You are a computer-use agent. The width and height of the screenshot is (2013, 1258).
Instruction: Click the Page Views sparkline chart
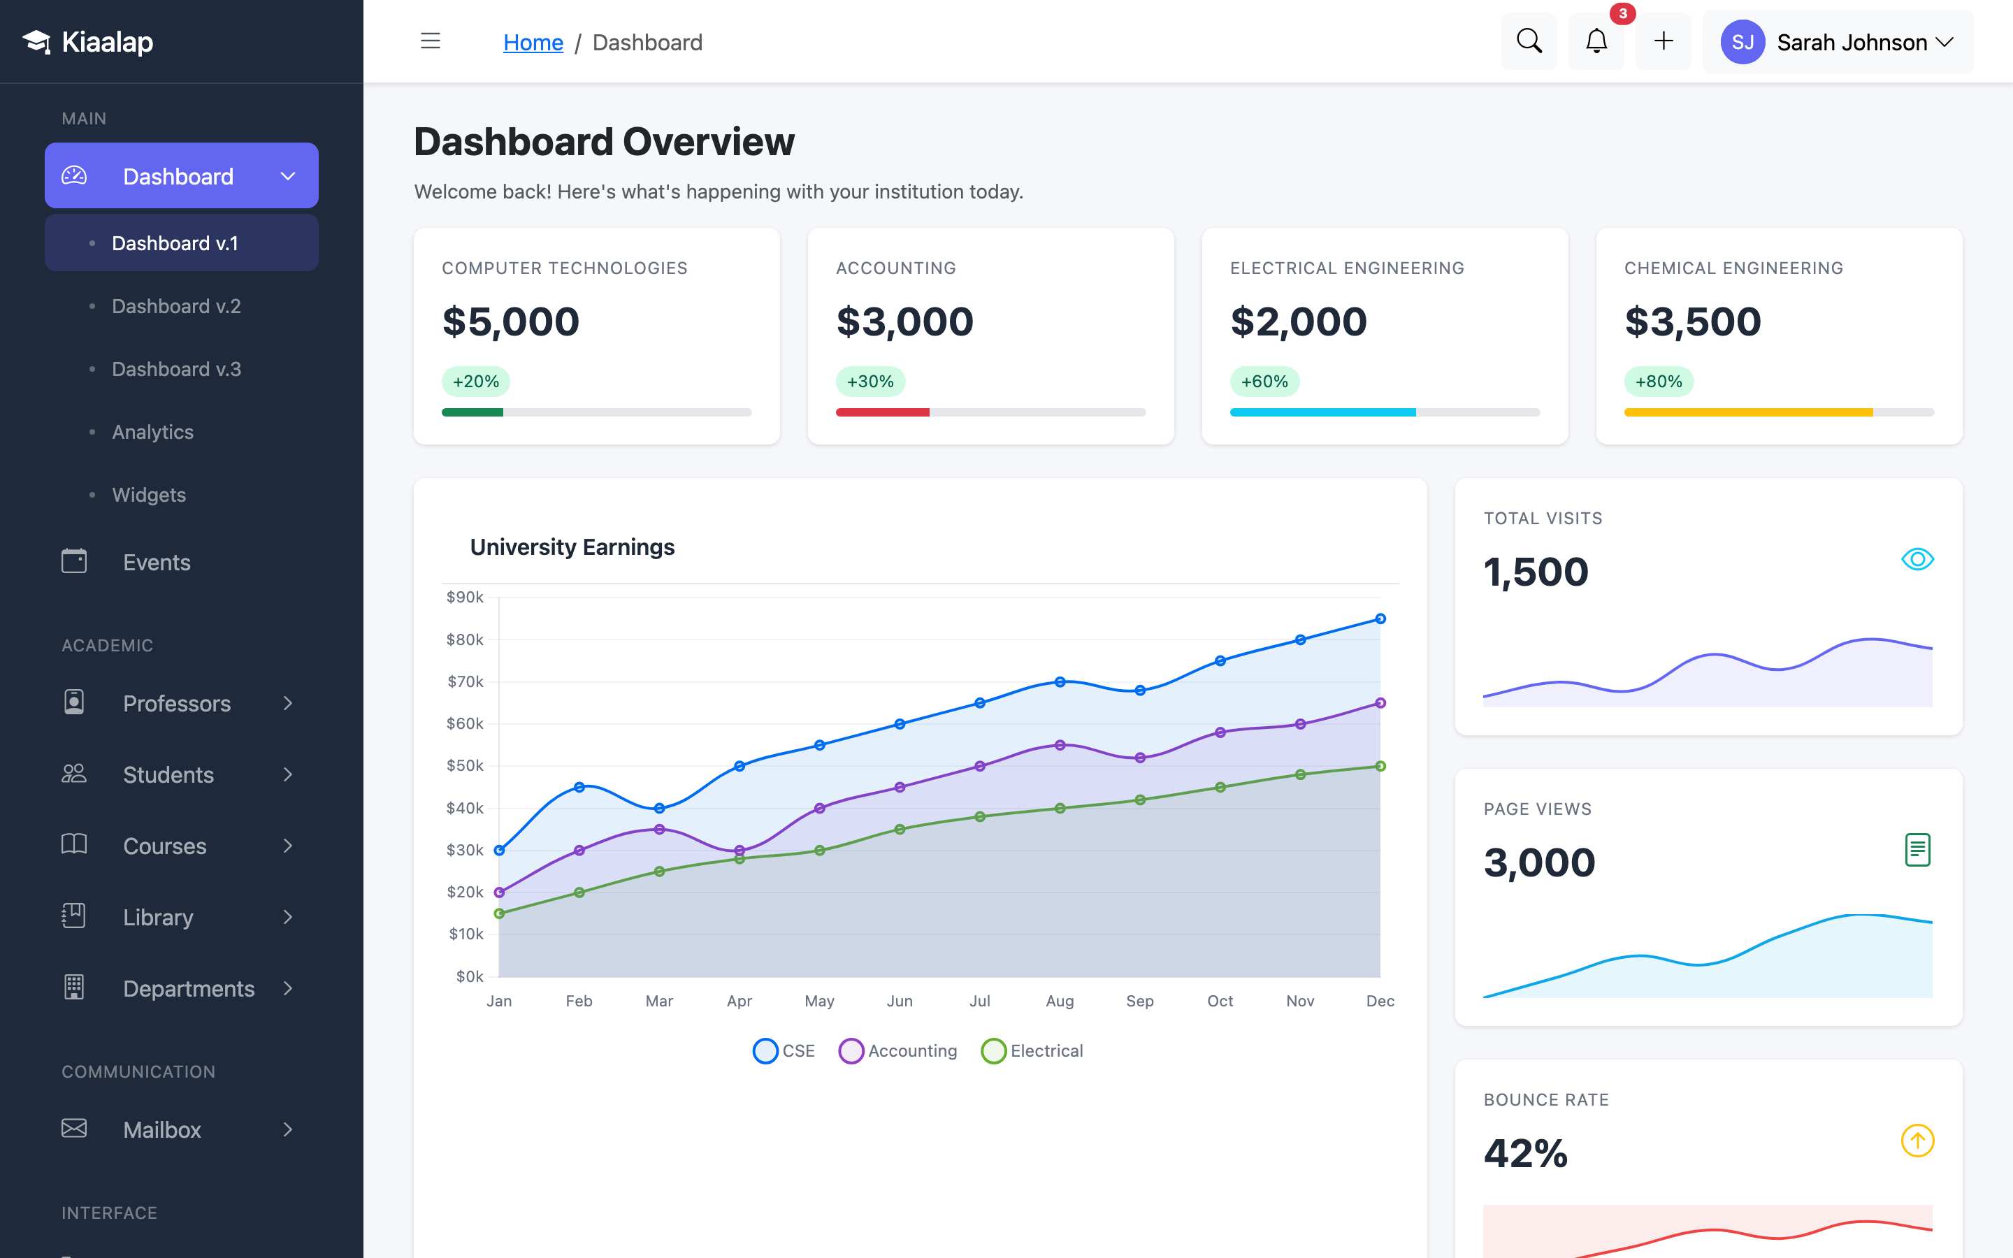coord(1708,955)
